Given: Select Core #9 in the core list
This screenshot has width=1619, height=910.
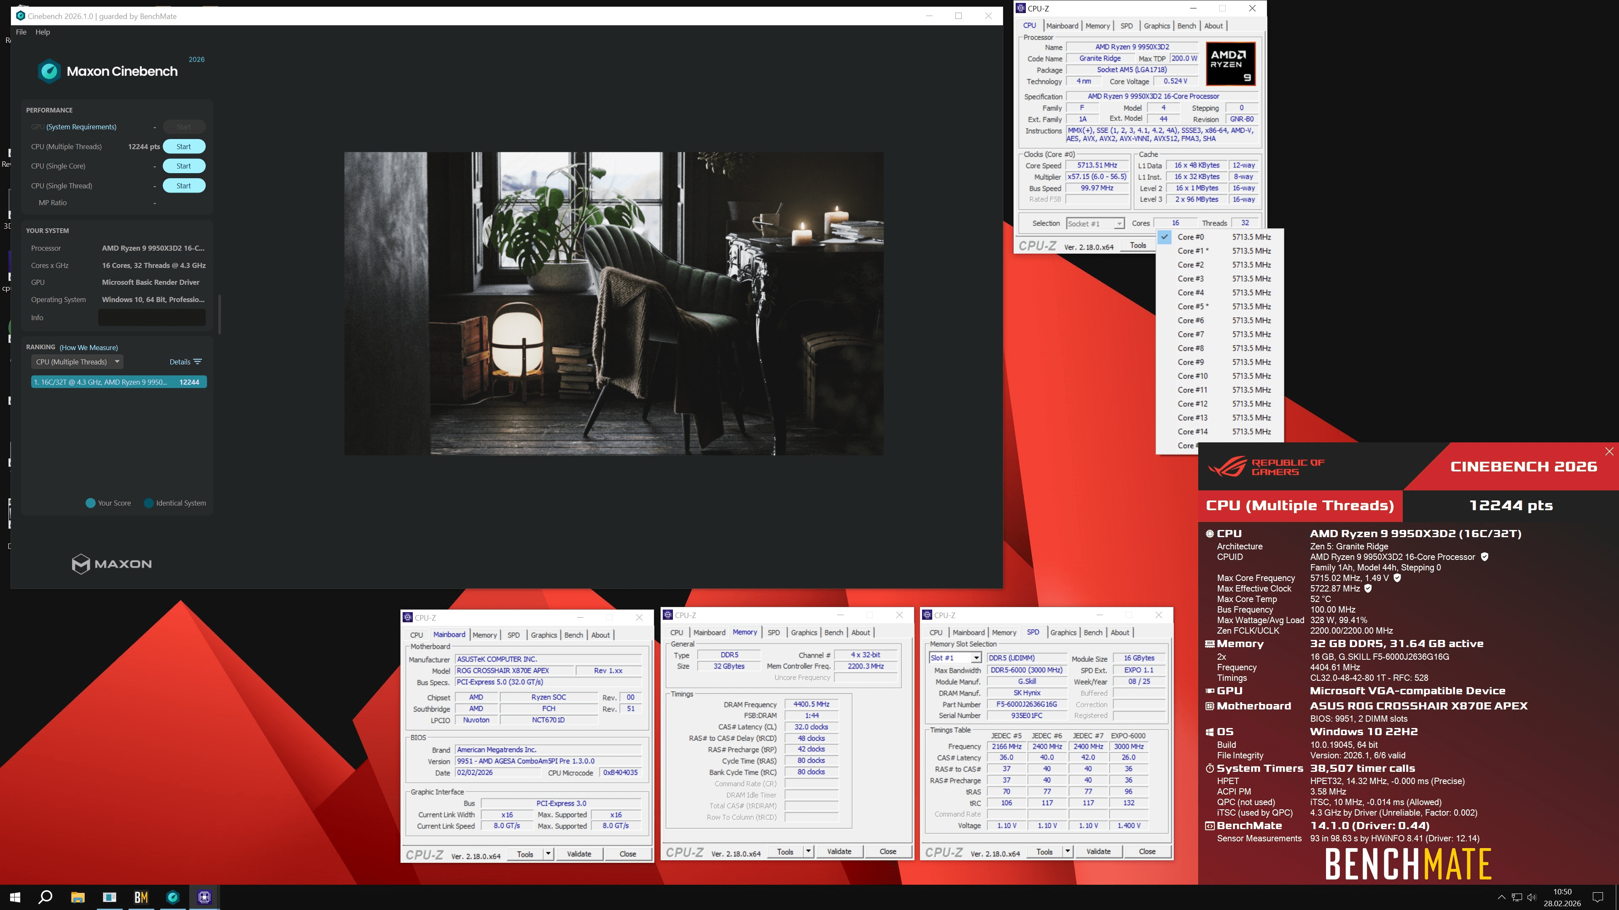Looking at the screenshot, I should coord(1219,362).
